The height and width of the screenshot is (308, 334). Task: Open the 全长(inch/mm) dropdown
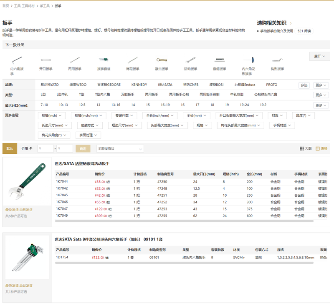tap(160, 115)
